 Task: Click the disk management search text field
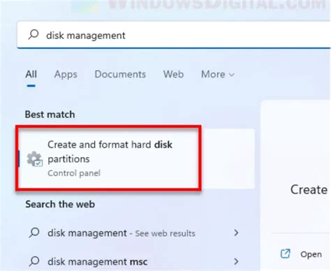point(174,35)
